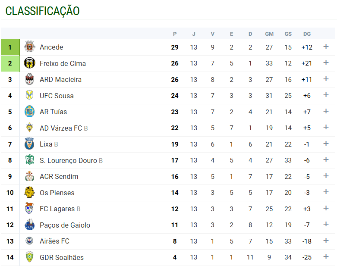Open the S. Lourenço Douro team page
The image size is (337, 272).
68,160
